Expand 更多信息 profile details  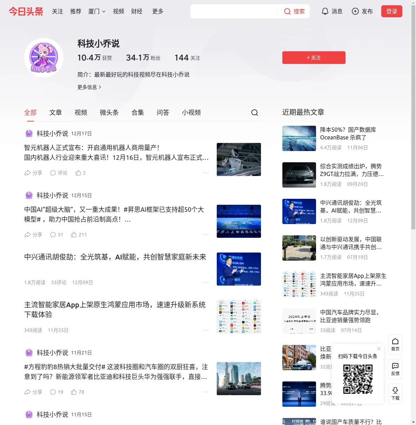[x=89, y=87]
